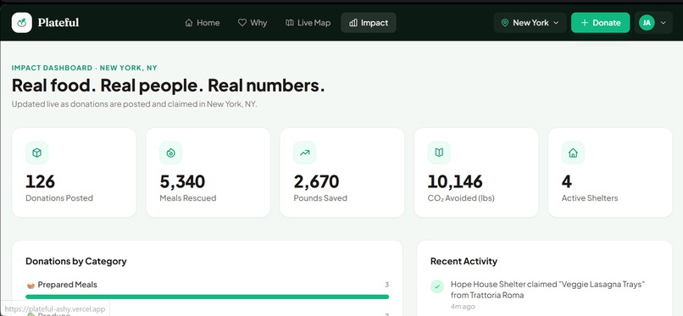Click the Recent Activity heading

464,261
